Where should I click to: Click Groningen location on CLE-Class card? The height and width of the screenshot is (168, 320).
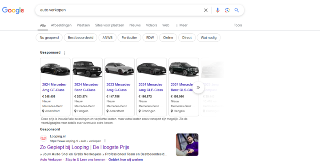pyautogui.click(x=147, y=111)
